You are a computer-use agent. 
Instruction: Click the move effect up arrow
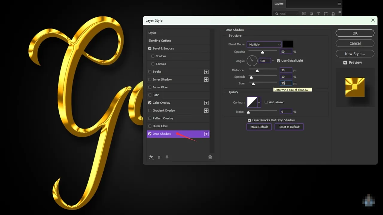pyautogui.click(x=159, y=157)
